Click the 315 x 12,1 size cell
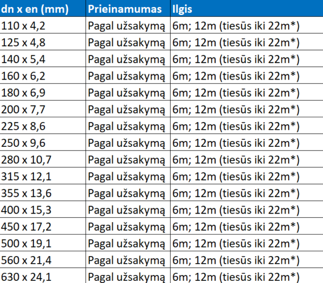This screenshot has width=323, height=283. (x=43, y=176)
